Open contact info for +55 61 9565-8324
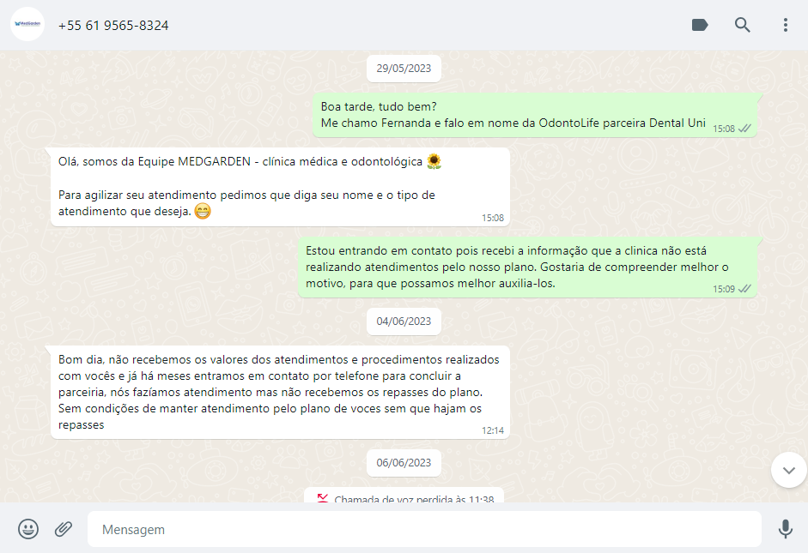Image resolution: width=808 pixels, height=553 pixels. pos(113,25)
